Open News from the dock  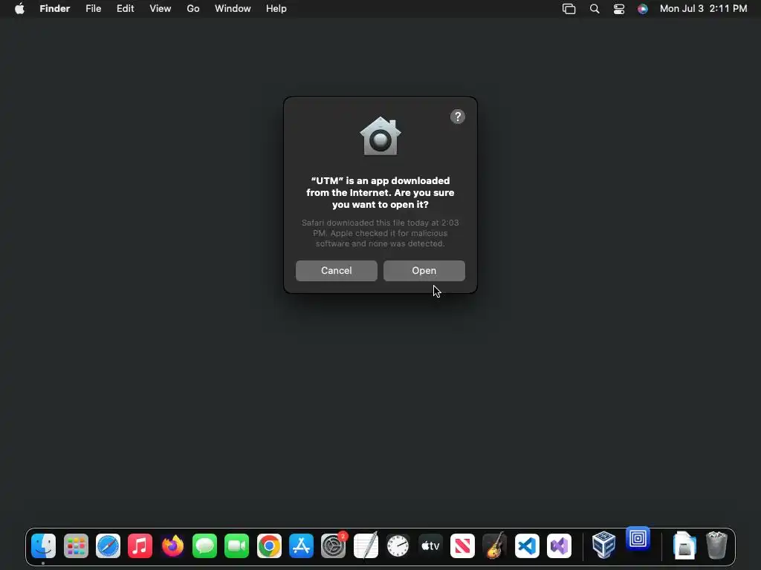tap(462, 546)
